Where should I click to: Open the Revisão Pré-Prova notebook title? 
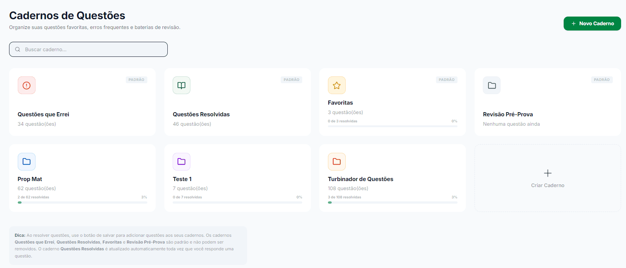point(508,114)
